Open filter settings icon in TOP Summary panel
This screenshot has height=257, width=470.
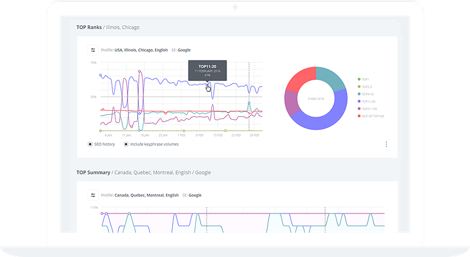click(93, 195)
